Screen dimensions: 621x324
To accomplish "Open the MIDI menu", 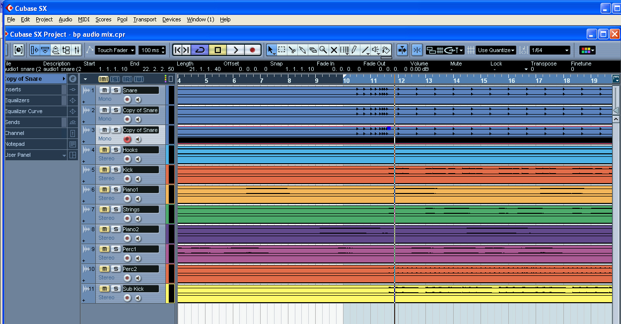I will click(84, 19).
